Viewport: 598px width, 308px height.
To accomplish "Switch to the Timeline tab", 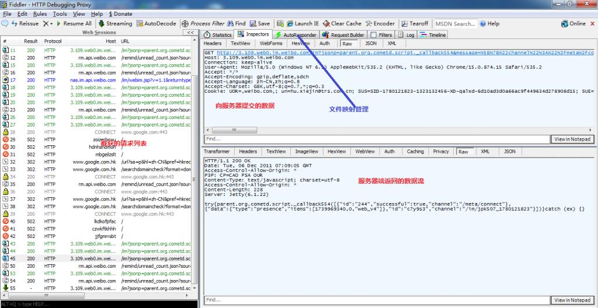I will tap(433, 34).
